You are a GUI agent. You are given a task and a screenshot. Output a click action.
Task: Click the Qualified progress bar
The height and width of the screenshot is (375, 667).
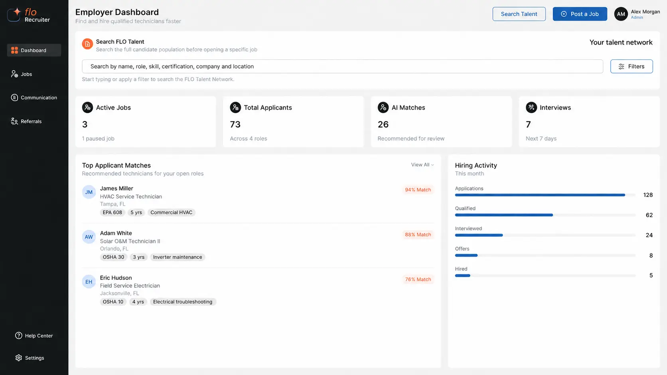(x=545, y=215)
